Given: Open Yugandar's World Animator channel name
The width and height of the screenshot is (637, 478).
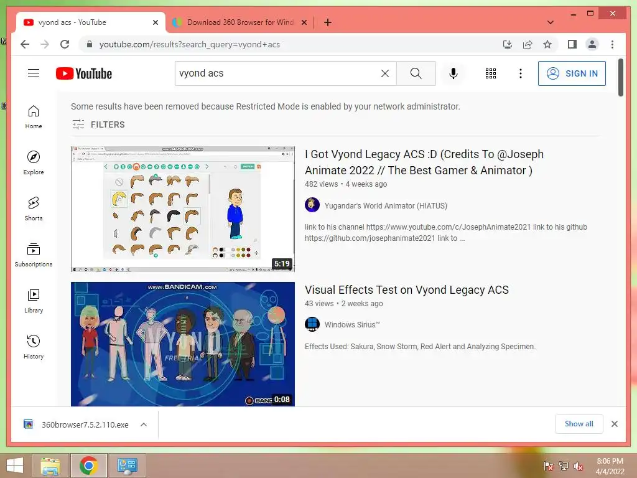Looking at the screenshot, I should click(x=386, y=205).
